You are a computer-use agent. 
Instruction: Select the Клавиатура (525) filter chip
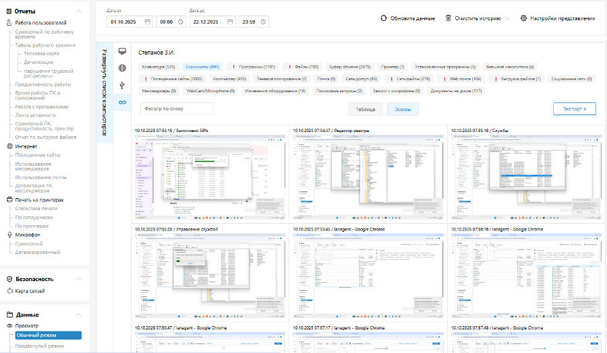point(158,67)
